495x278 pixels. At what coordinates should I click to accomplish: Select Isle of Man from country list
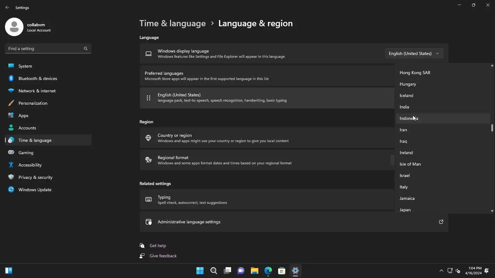(x=443, y=164)
